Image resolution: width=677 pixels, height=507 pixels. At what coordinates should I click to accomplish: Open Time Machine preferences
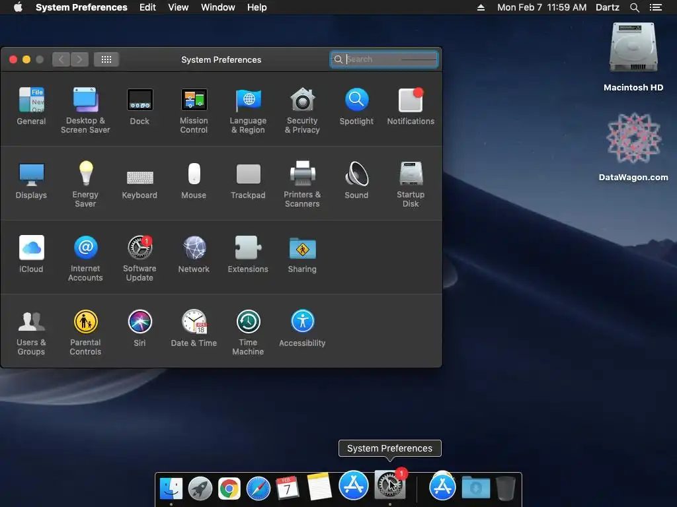point(249,332)
